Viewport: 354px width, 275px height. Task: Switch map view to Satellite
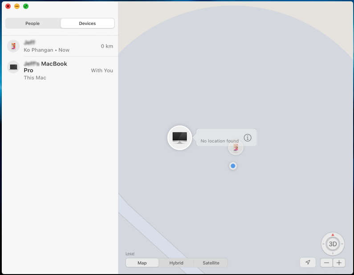coord(211,263)
